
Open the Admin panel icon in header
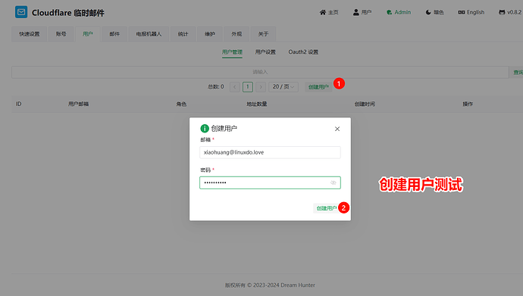pos(389,12)
